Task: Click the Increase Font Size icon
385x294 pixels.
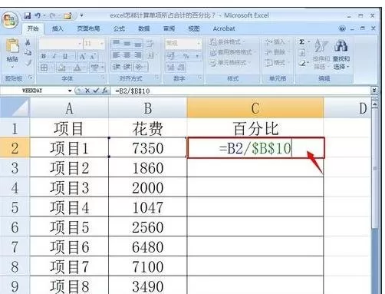Action: click(x=82, y=56)
